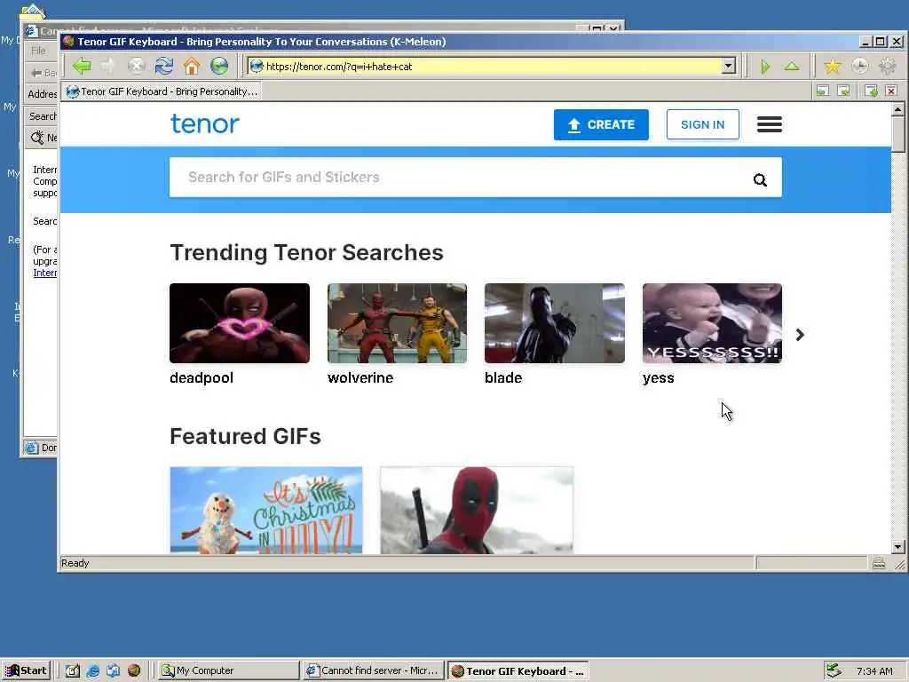Open File menu in Internet Explorer window
Viewport: 909px width, 682px height.
[x=39, y=51]
